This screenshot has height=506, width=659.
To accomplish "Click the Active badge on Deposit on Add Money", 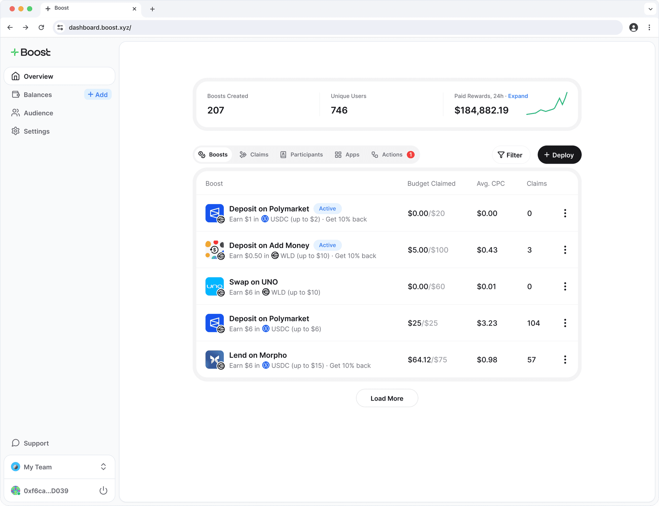I will point(327,245).
